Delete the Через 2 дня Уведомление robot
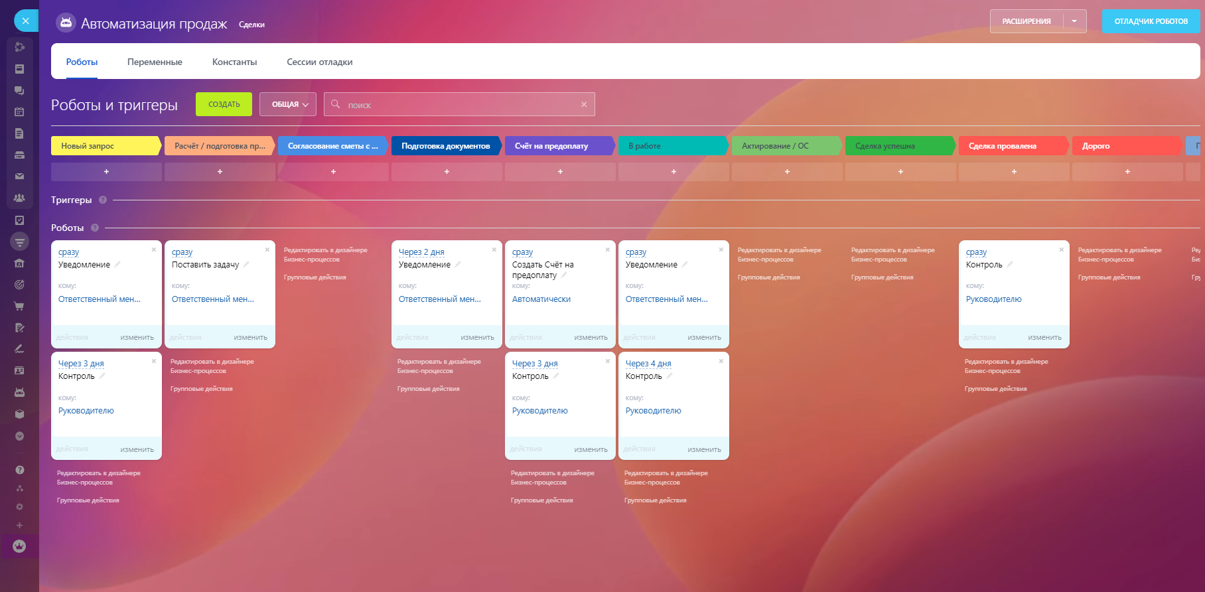Viewport: 1205px width, 592px height. pos(494,250)
